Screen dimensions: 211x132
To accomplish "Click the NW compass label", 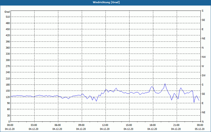I will pyautogui.click(x=204, y=57).
